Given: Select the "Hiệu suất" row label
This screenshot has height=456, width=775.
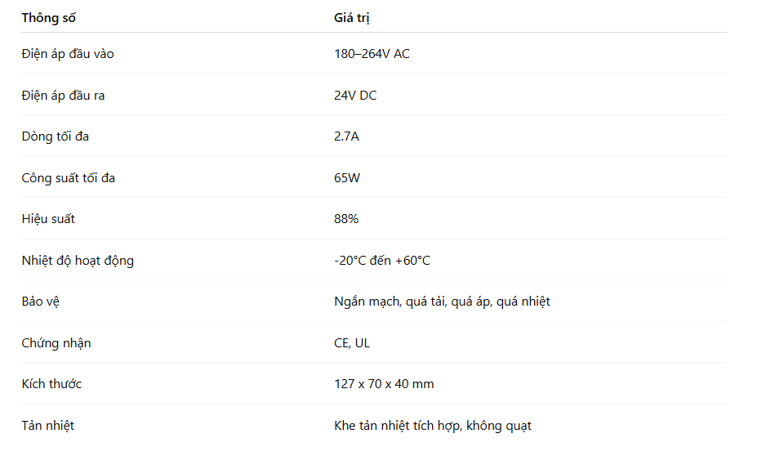Looking at the screenshot, I should point(48,219).
